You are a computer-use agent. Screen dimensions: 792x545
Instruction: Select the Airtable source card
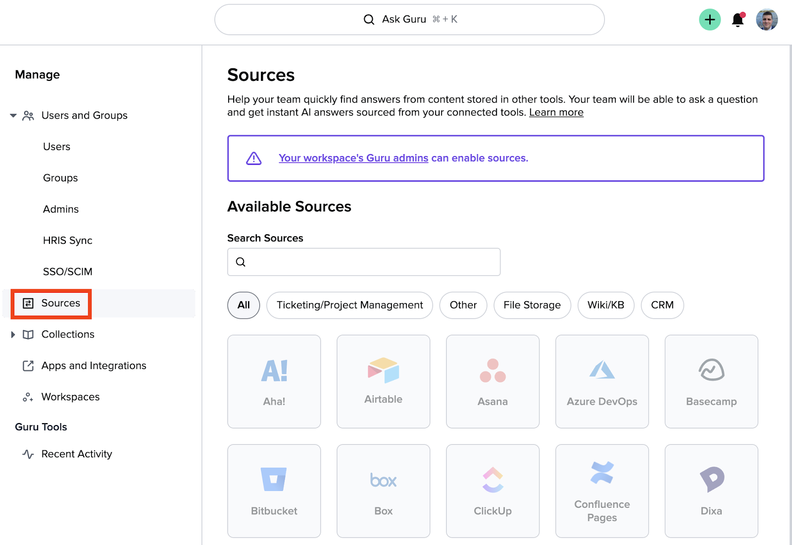point(384,381)
